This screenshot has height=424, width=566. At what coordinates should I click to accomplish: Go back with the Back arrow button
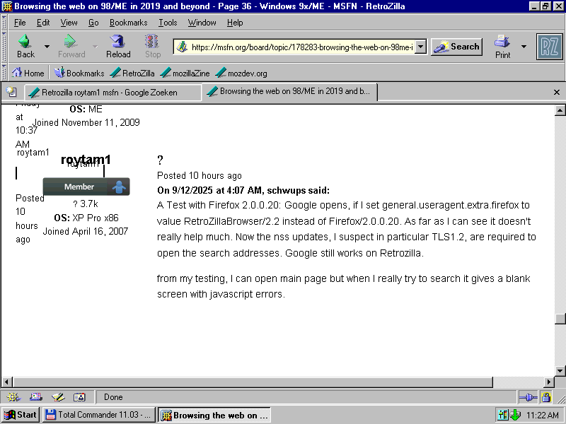point(25,46)
